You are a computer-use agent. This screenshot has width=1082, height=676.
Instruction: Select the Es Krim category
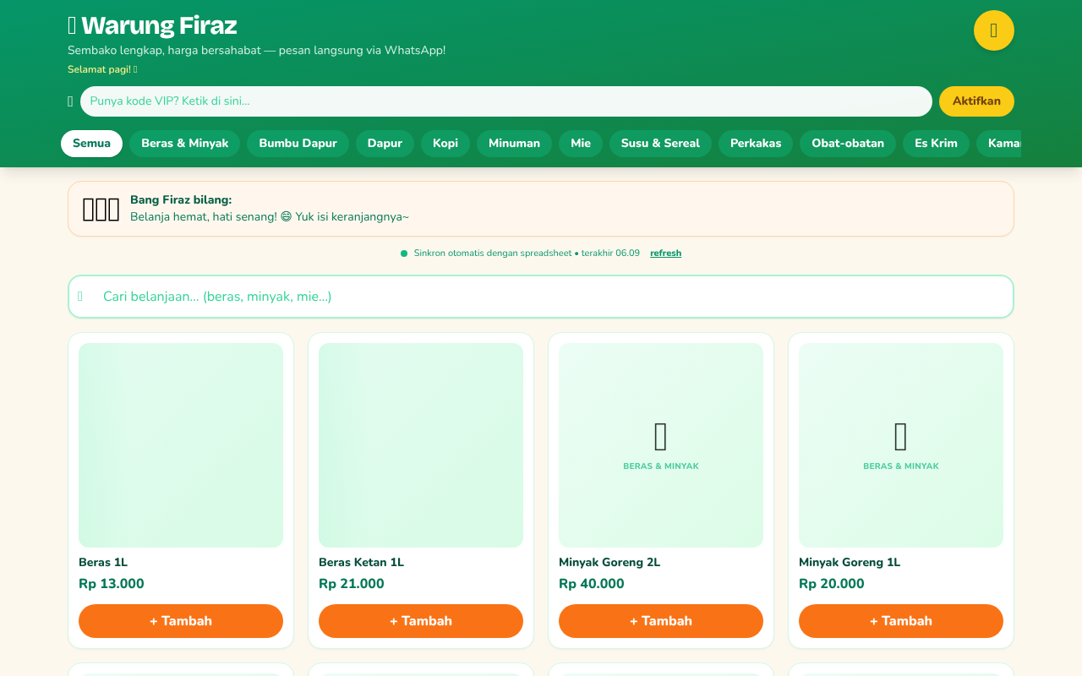pyautogui.click(x=936, y=144)
